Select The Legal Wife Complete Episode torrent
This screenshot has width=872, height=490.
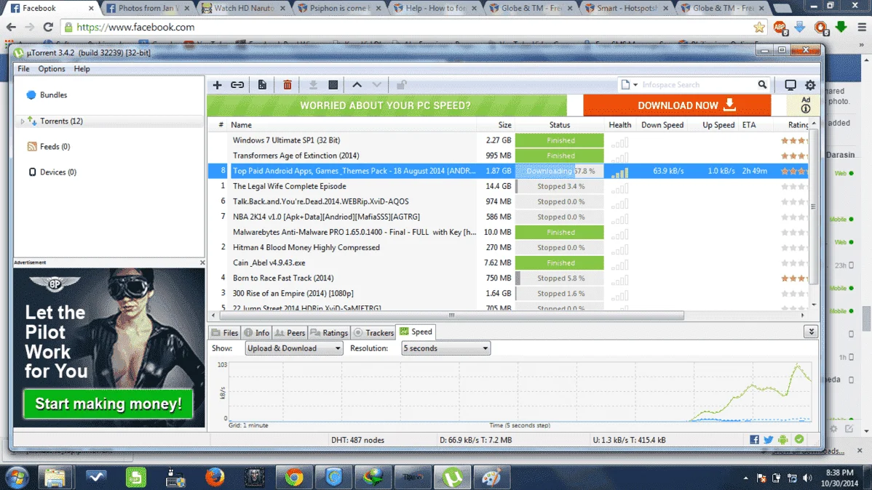click(x=289, y=186)
